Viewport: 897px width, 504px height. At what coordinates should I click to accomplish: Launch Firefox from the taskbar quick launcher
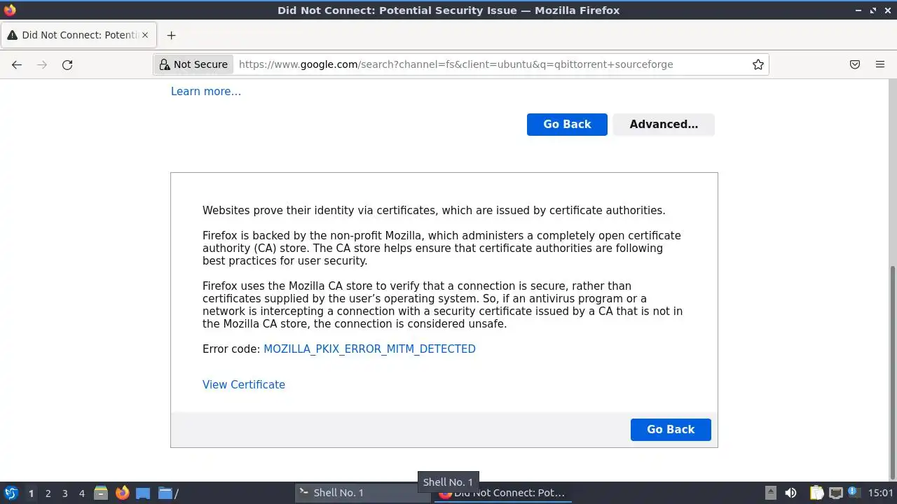pos(122,493)
